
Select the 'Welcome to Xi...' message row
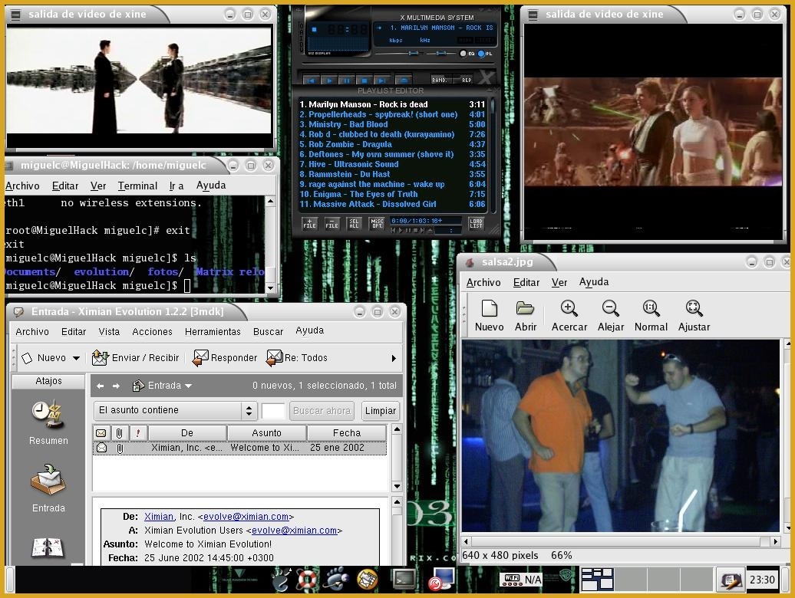coord(240,448)
